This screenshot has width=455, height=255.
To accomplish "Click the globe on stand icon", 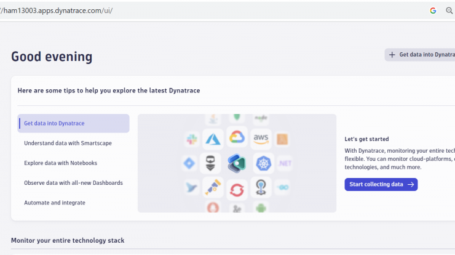I will coord(261,187).
